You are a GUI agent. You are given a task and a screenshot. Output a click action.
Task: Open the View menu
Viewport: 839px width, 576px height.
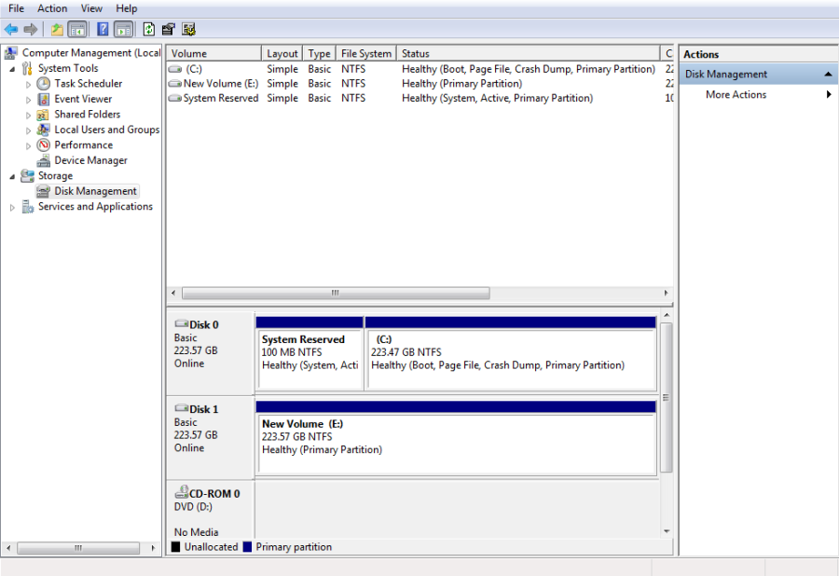pos(90,8)
